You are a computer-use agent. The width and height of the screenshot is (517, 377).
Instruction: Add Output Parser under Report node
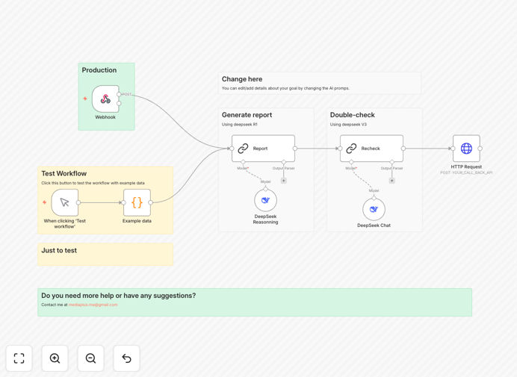tap(284, 181)
